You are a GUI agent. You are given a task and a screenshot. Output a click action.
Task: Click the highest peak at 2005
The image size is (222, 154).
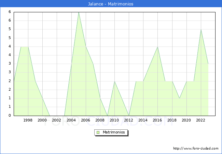point(79,12)
